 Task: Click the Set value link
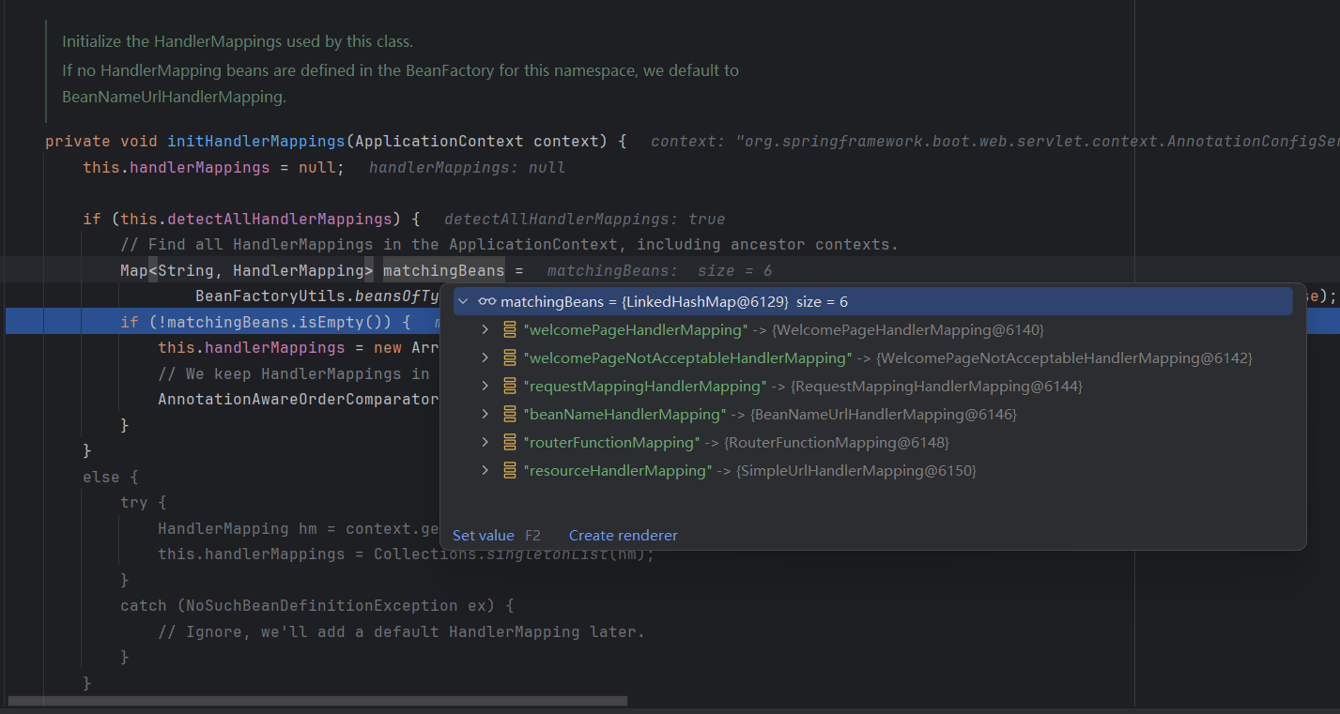coord(483,535)
